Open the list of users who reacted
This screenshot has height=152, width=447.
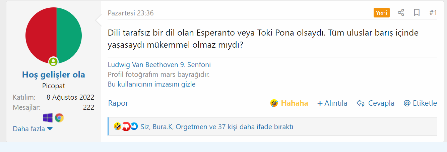[x=217, y=127]
